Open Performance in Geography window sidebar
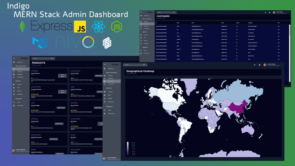The image size is (295, 166). 112,114
